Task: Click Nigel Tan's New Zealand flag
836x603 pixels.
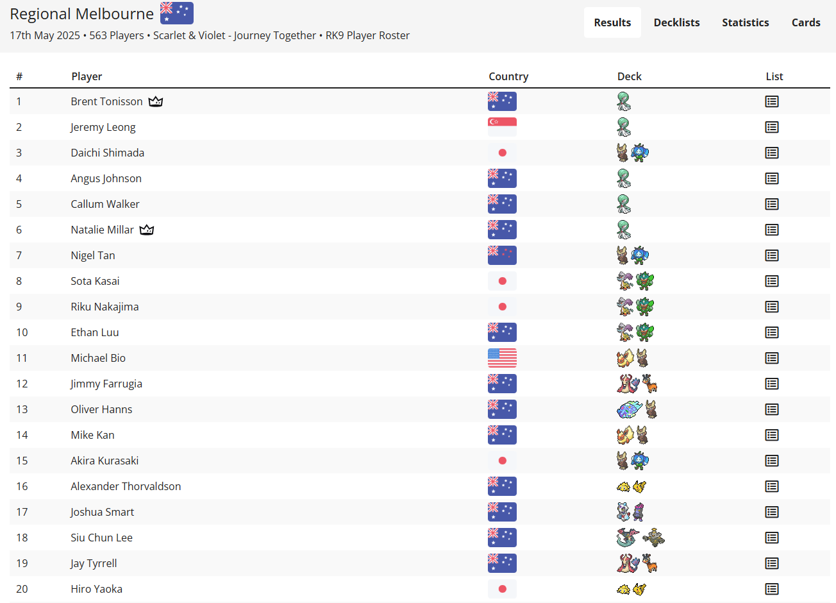Action: coord(502,255)
